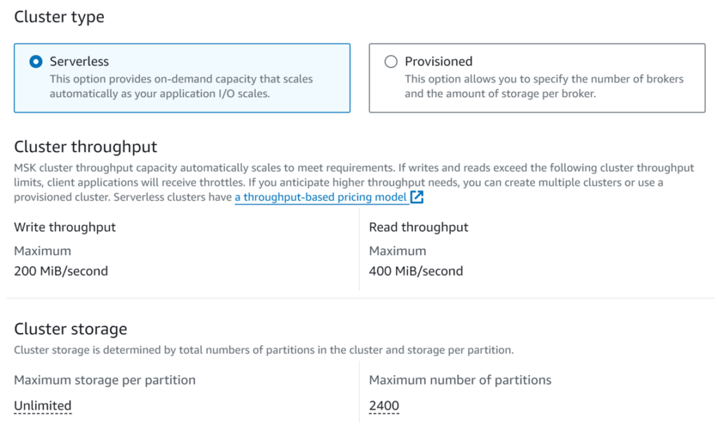Select the Provisioned radio button
Image resolution: width=718 pixels, height=424 pixels.
391,62
